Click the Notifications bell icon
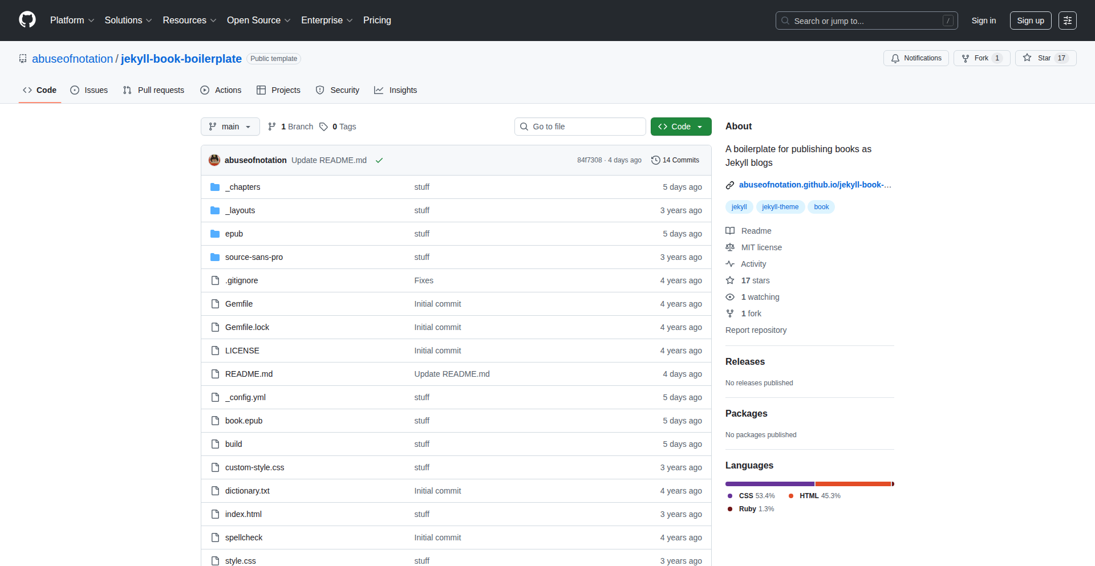The height and width of the screenshot is (566, 1095). [895, 58]
